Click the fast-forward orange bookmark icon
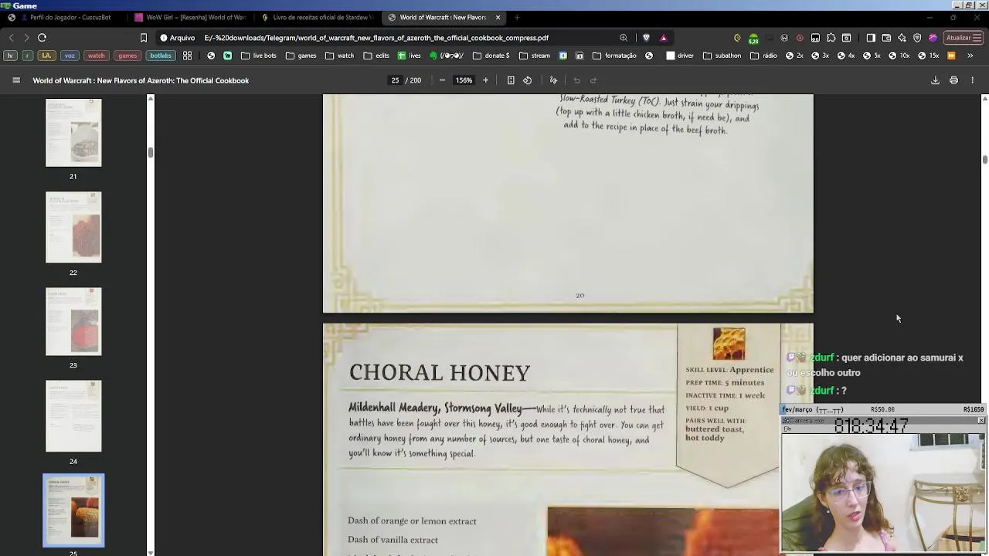This screenshot has height=556, width=989. point(951,56)
